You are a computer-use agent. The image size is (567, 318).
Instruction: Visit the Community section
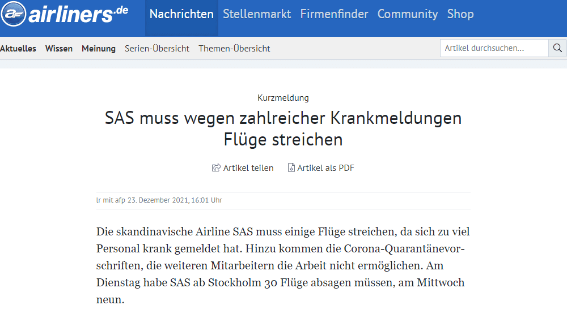click(408, 14)
